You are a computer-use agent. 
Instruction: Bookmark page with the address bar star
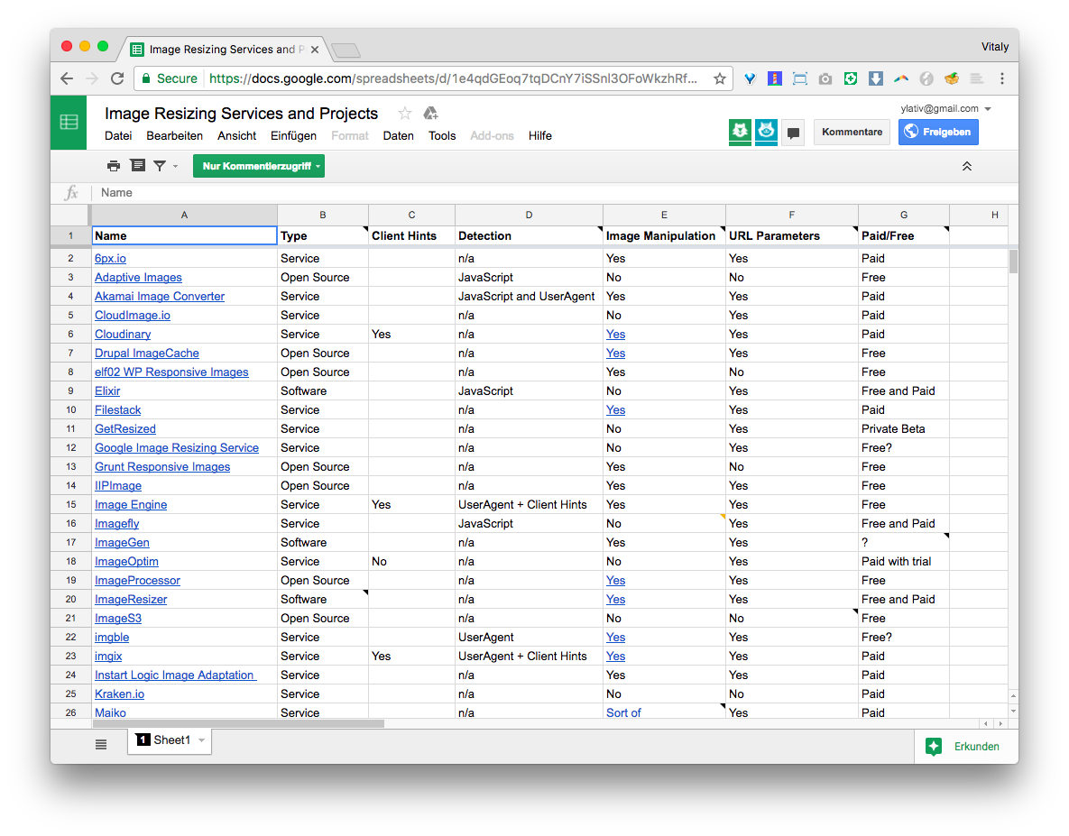719,79
